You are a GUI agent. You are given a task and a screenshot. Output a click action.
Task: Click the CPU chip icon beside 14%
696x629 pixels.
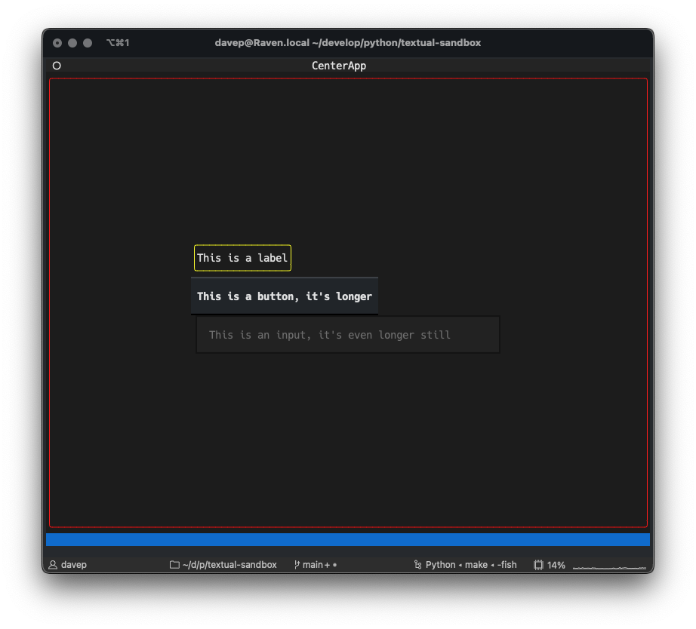[x=538, y=565]
